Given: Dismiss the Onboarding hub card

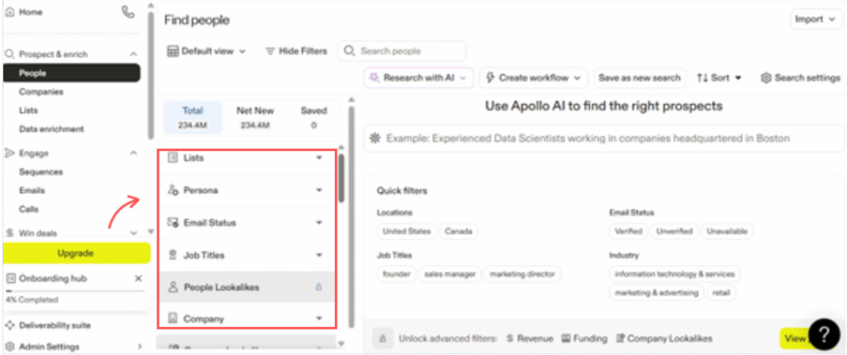Looking at the screenshot, I should pos(138,278).
